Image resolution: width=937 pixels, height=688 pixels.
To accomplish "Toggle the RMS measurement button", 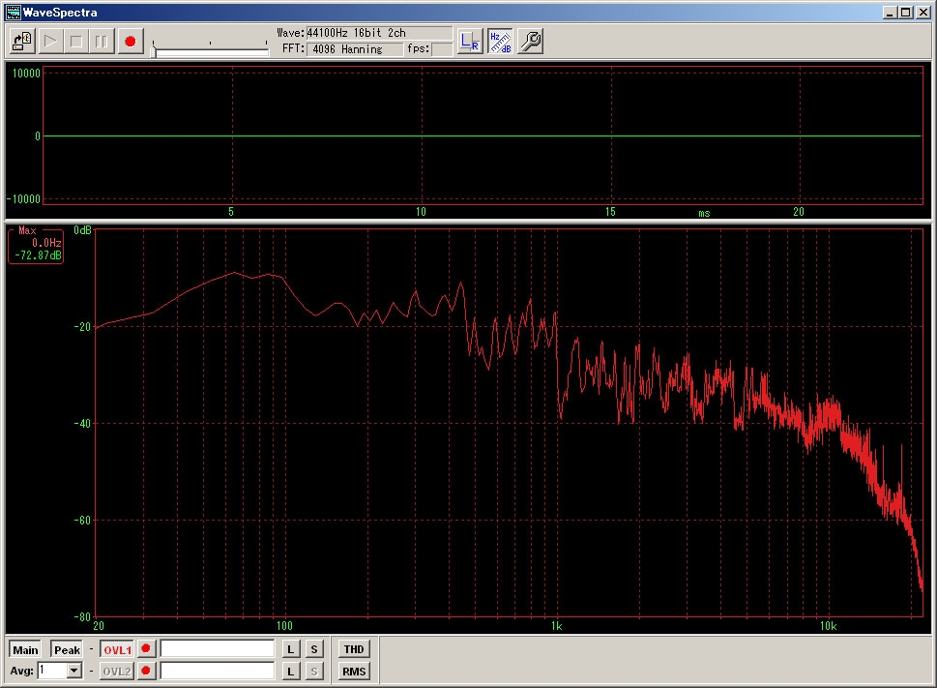I will (x=354, y=672).
